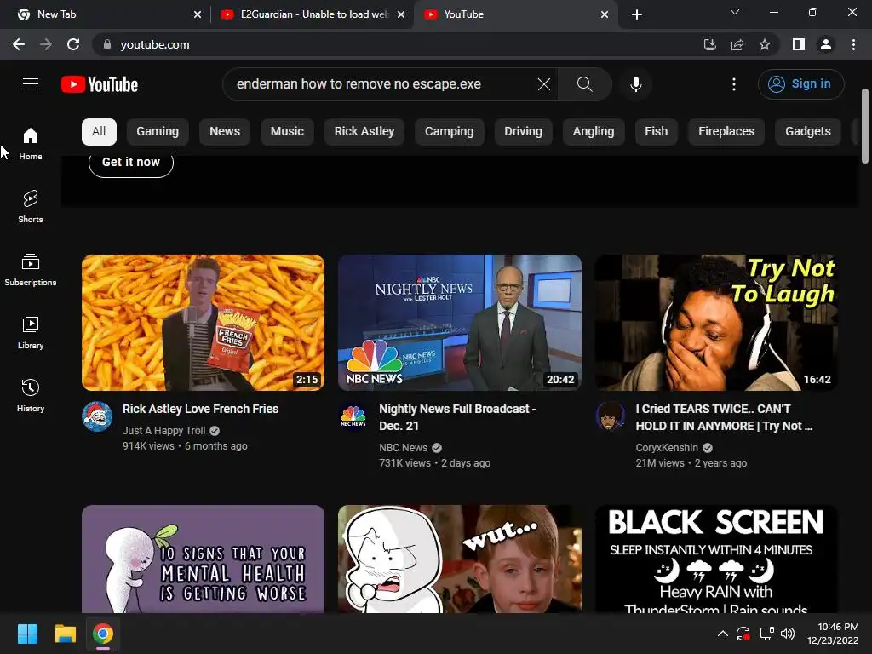Select the Rick Astley filter chip

pos(364,132)
